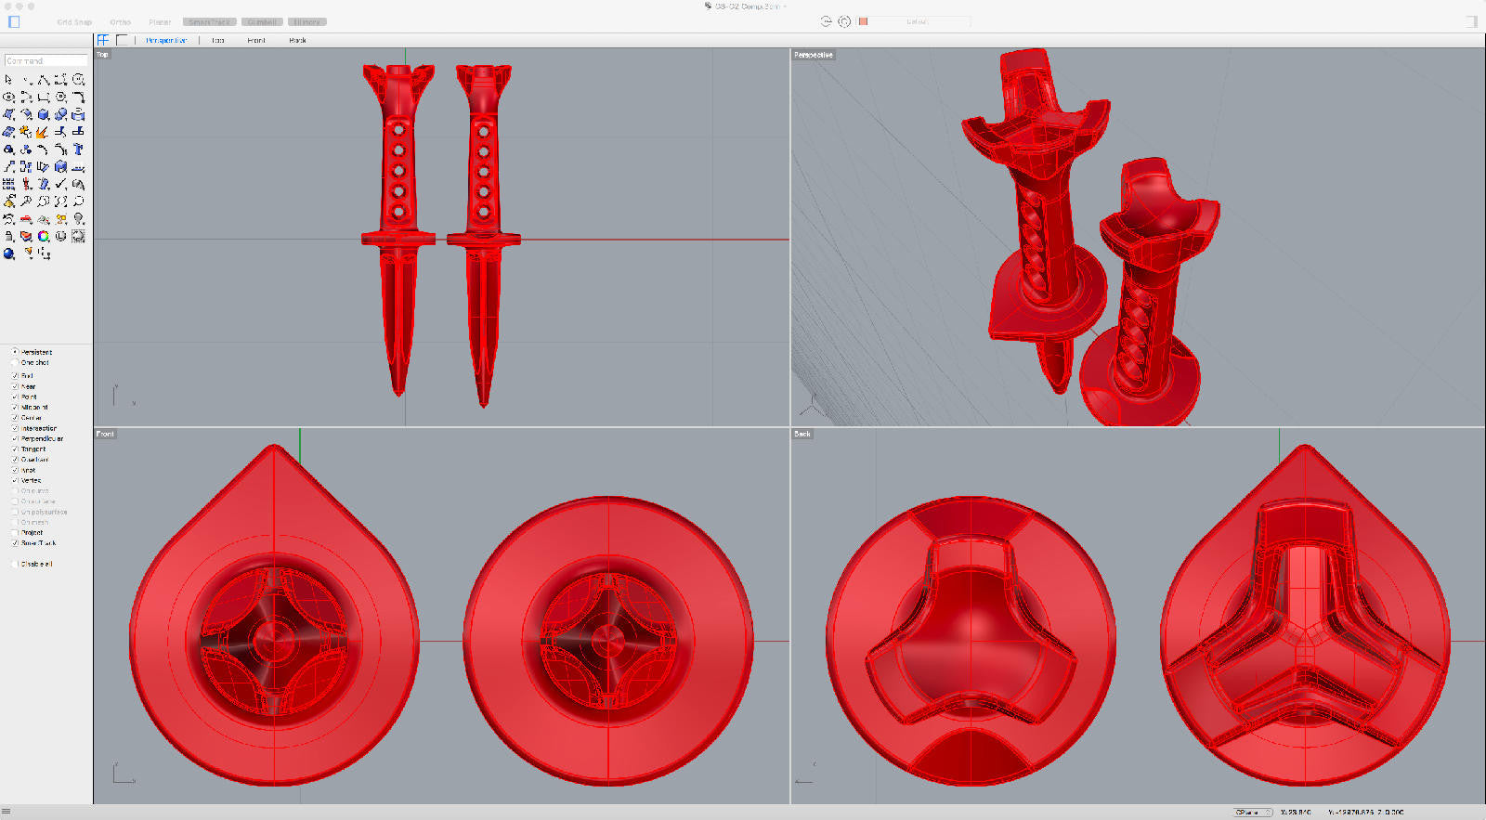
Task: Open the Default layer dropdown
Action: click(x=915, y=21)
